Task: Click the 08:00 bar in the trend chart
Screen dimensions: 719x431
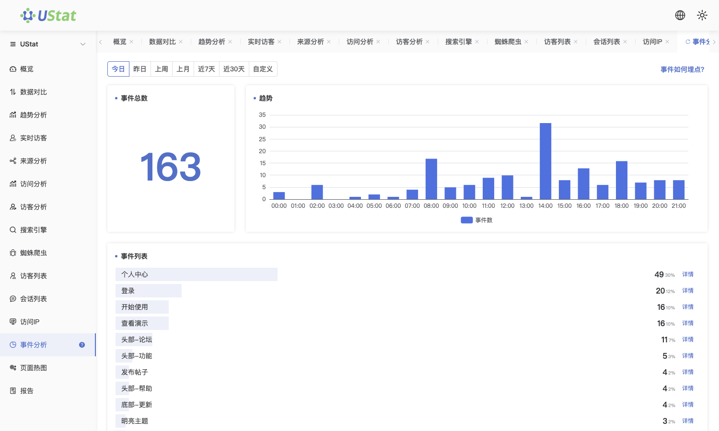Action: point(431,179)
